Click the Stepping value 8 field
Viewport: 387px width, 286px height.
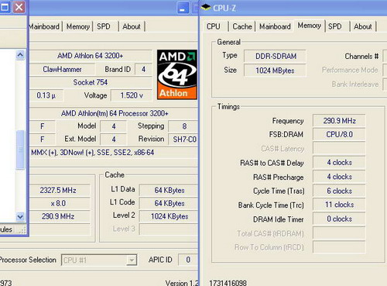click(183, 126)
